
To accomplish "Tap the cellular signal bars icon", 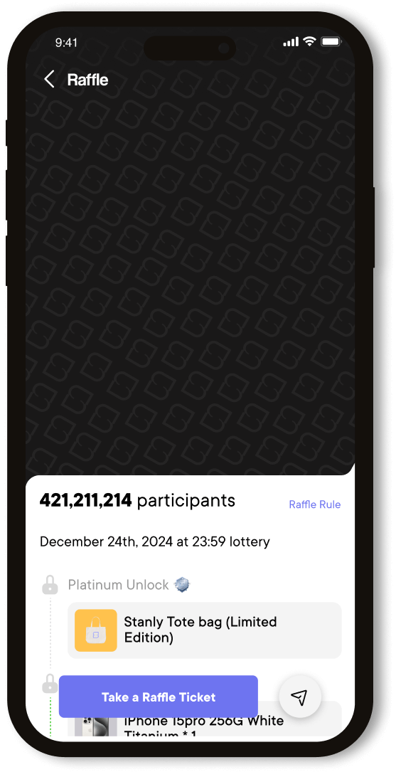I will point(291,43).
